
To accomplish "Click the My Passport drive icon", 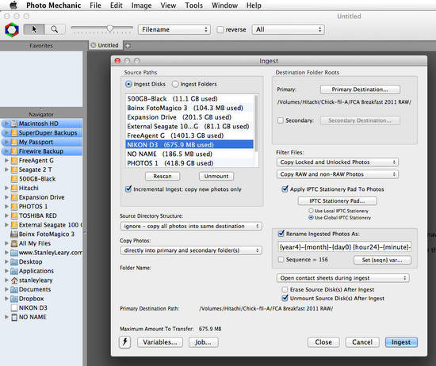I will pyautogui.click(x=14, y=142).
